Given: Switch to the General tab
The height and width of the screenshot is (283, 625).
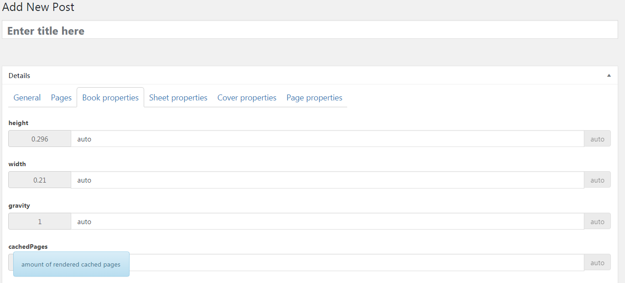Looking at the screenshot, I should pos(27,98).
